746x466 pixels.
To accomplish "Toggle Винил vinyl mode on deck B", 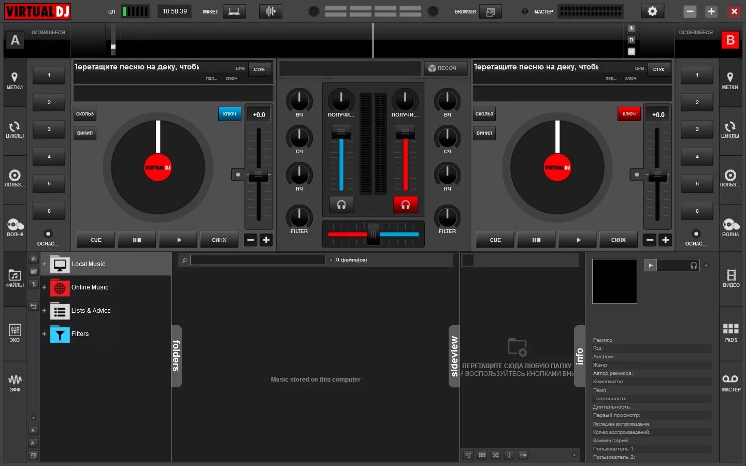I will (x=484, y=133).
